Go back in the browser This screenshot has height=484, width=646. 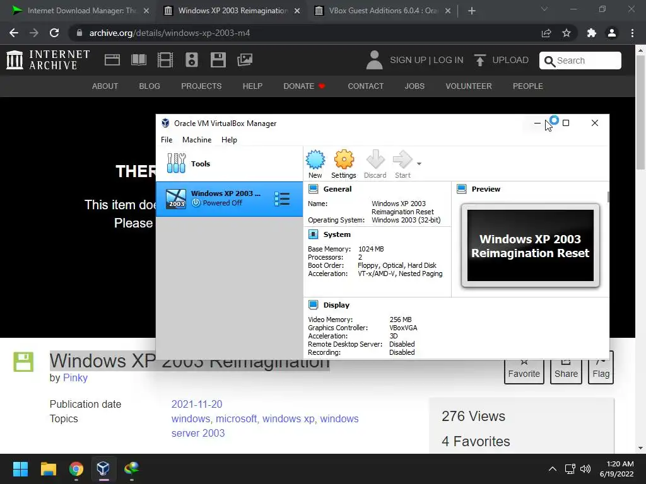tap(14, 33)
